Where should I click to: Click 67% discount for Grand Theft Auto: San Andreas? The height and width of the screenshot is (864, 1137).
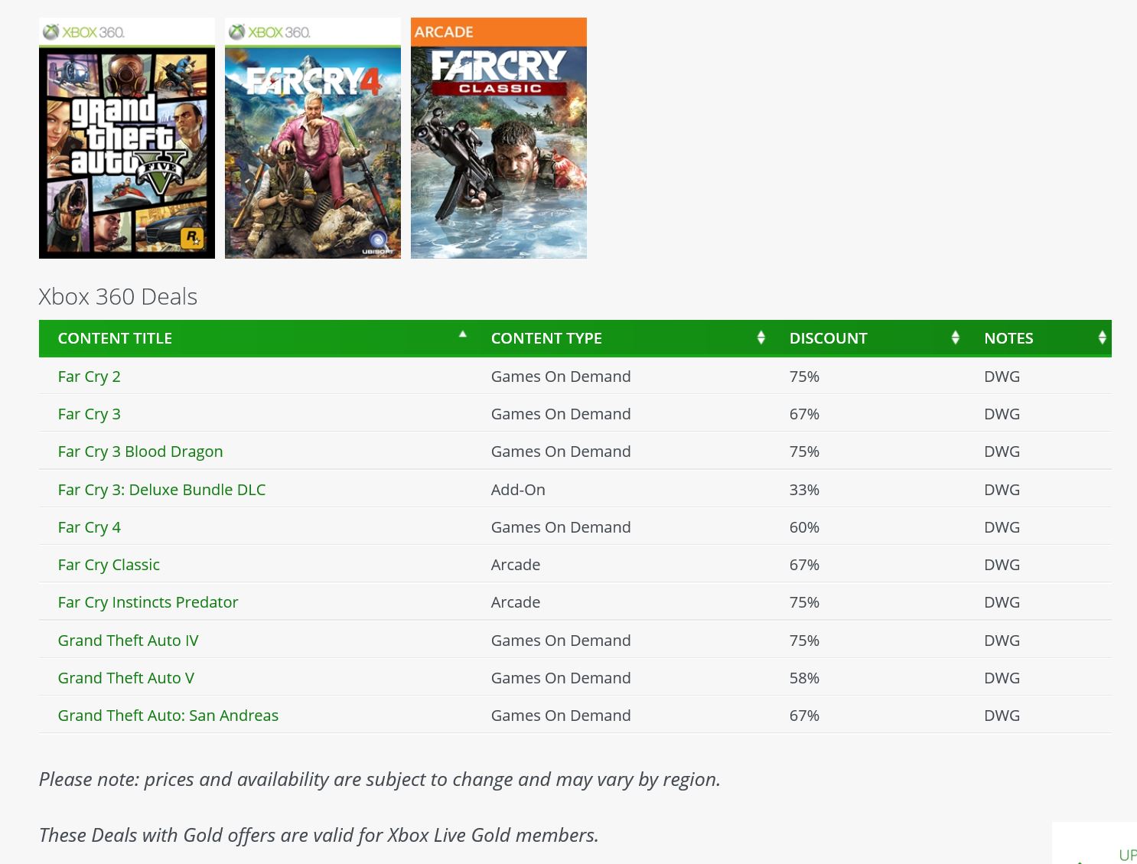(804, 716)
